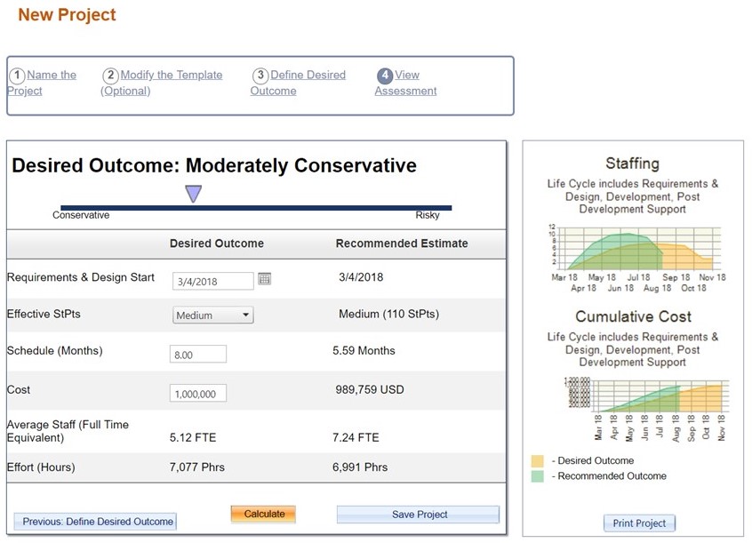Click the '- Recommended Outcome' legend label
Screen dimensions: 752x543
click(609, 476)
